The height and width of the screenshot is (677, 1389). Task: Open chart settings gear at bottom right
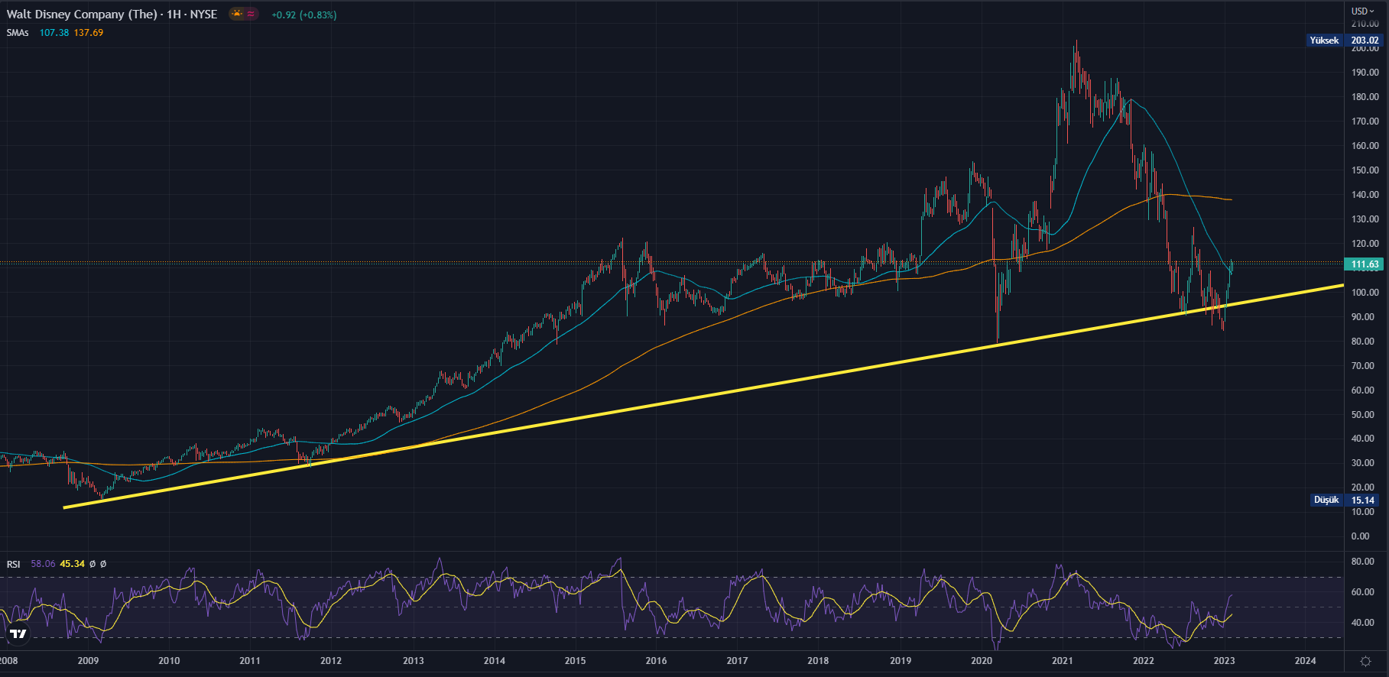pos(1366,661)
